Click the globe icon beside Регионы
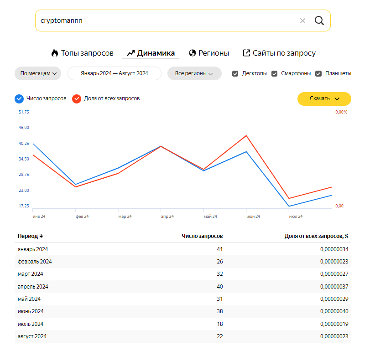This screenshot has height=351, width=375. [192, 53]
